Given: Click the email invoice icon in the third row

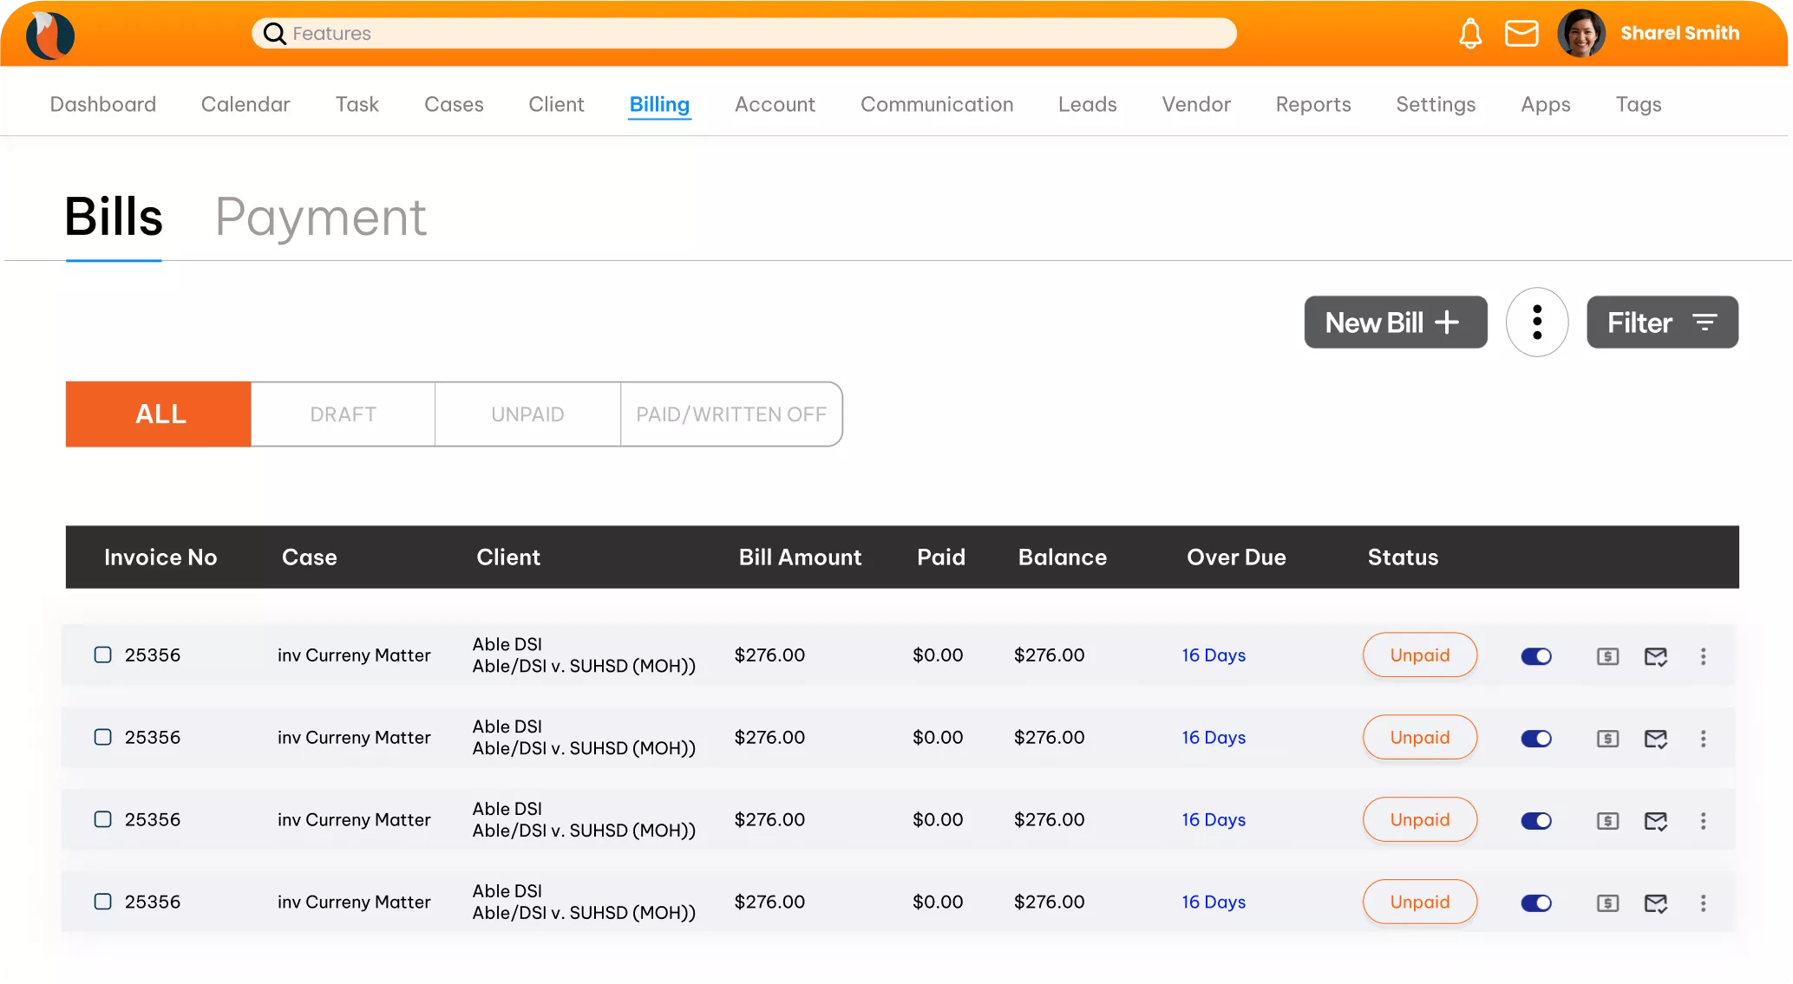Looking at the screenshot, I should tap(1656, 821).
